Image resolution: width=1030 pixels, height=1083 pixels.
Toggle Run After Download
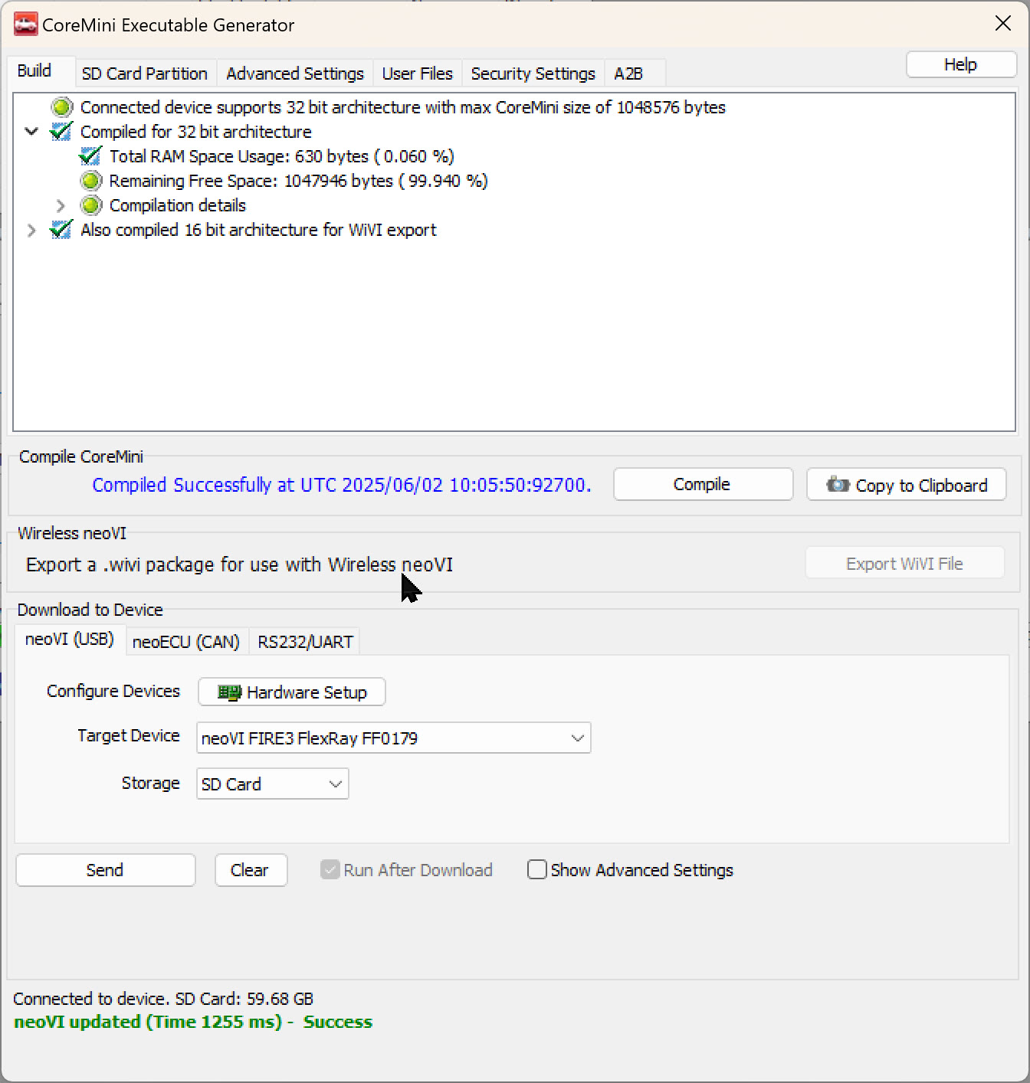330,870
